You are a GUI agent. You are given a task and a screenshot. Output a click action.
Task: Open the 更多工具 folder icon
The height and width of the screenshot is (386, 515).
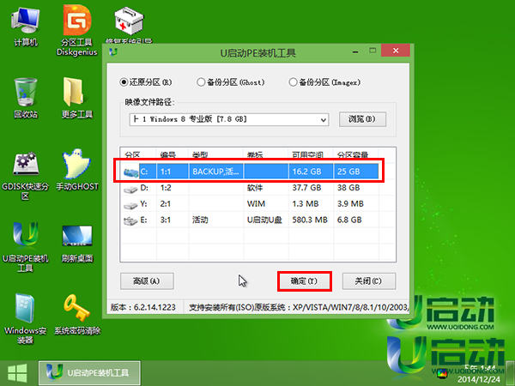click(x=76, y=98)
